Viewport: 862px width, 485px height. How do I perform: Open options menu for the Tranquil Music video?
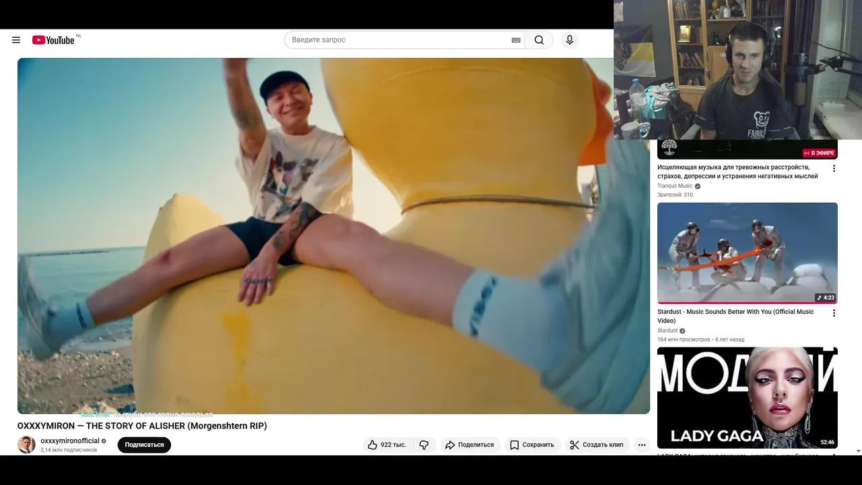pos(834,168)
